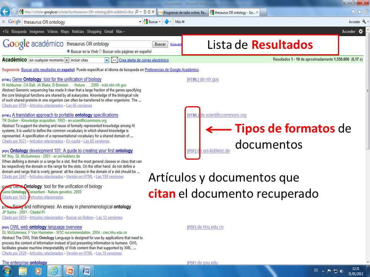This screenshot has height=277, width=370.
Task: Open Imágenes in Google bar
Action: [x=37, y=31]
